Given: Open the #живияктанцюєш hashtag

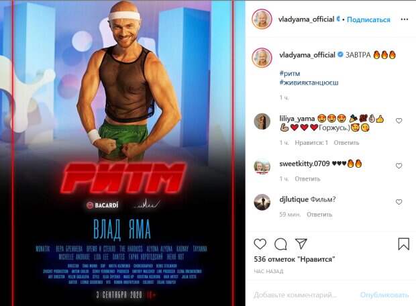Looking at the screenshot, I should (x=309, y=83).
